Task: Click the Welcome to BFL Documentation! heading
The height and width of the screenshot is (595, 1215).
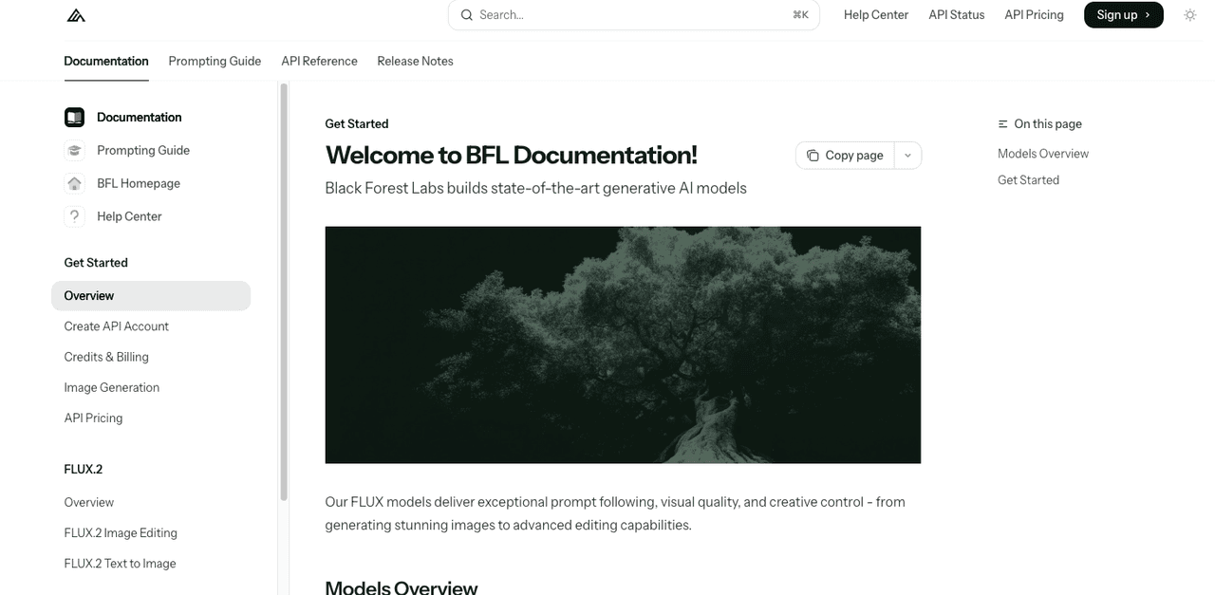Action: (x=512, y=156)
